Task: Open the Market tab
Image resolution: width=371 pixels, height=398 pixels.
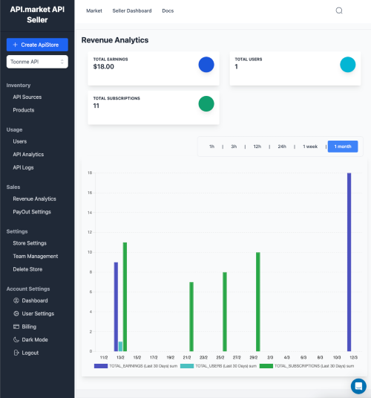Action: pyautogui.click(x=94, y=10)
